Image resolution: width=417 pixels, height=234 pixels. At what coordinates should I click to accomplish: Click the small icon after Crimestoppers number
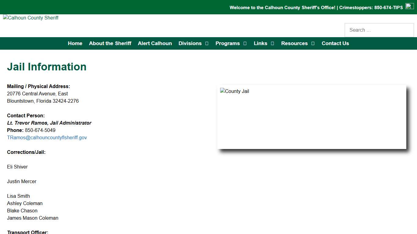point(409,6)
